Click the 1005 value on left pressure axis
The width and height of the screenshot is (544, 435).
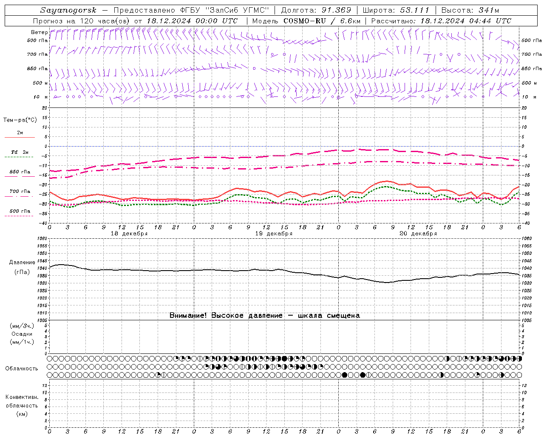pos(42,320)
